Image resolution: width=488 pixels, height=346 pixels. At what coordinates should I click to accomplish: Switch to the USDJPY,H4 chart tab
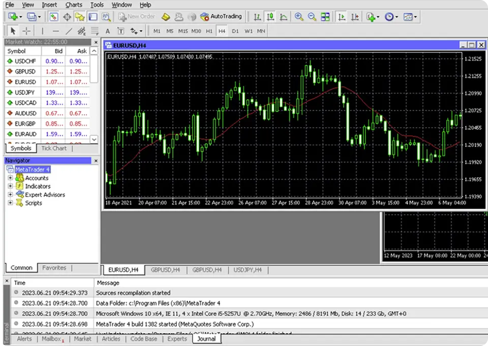tap(248, 270)
